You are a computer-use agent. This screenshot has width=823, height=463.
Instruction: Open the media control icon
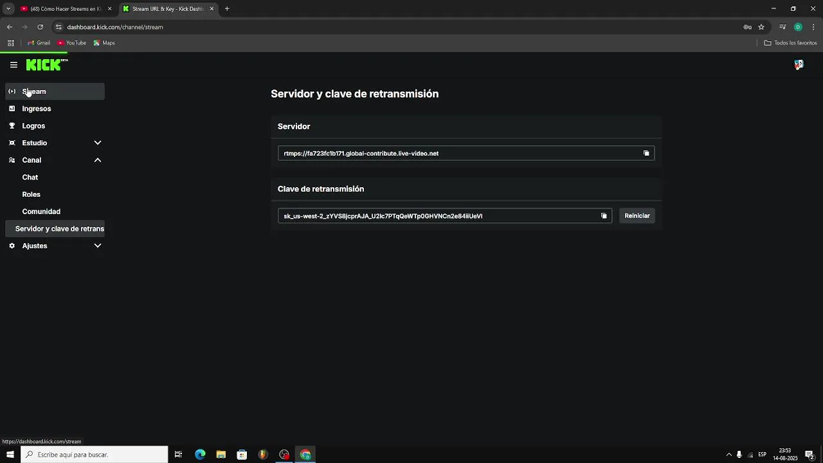click(x=782, y=27)
